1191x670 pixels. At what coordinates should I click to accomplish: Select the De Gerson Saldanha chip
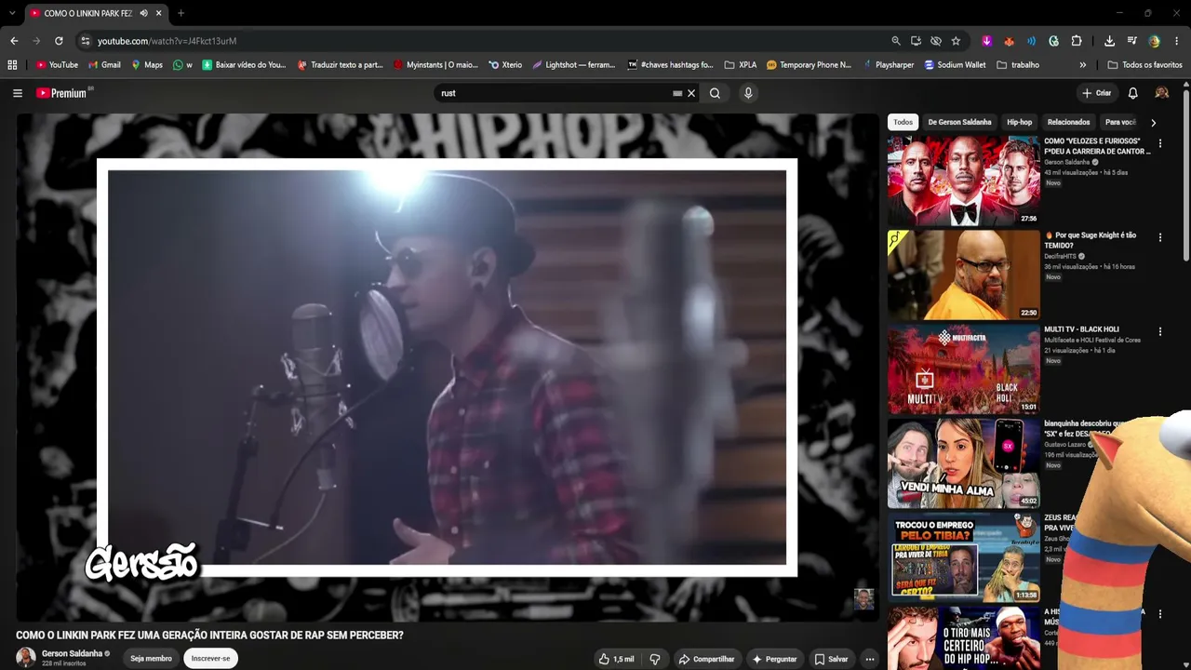(959, 122)
